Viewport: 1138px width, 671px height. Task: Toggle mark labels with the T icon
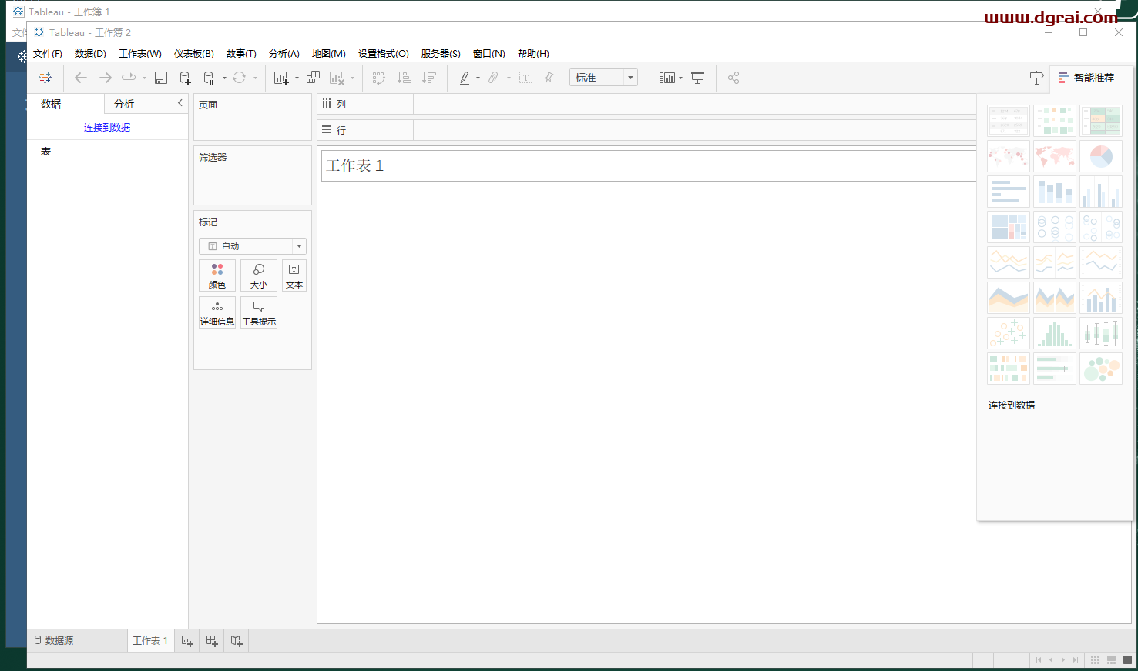tap(525, 78)
